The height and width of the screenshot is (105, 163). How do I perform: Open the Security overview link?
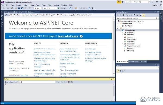(x=63, y=67)
